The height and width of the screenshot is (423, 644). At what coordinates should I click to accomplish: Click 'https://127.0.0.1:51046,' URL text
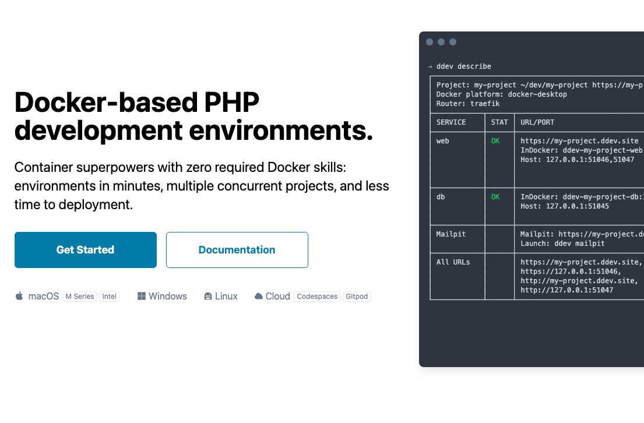571,272
